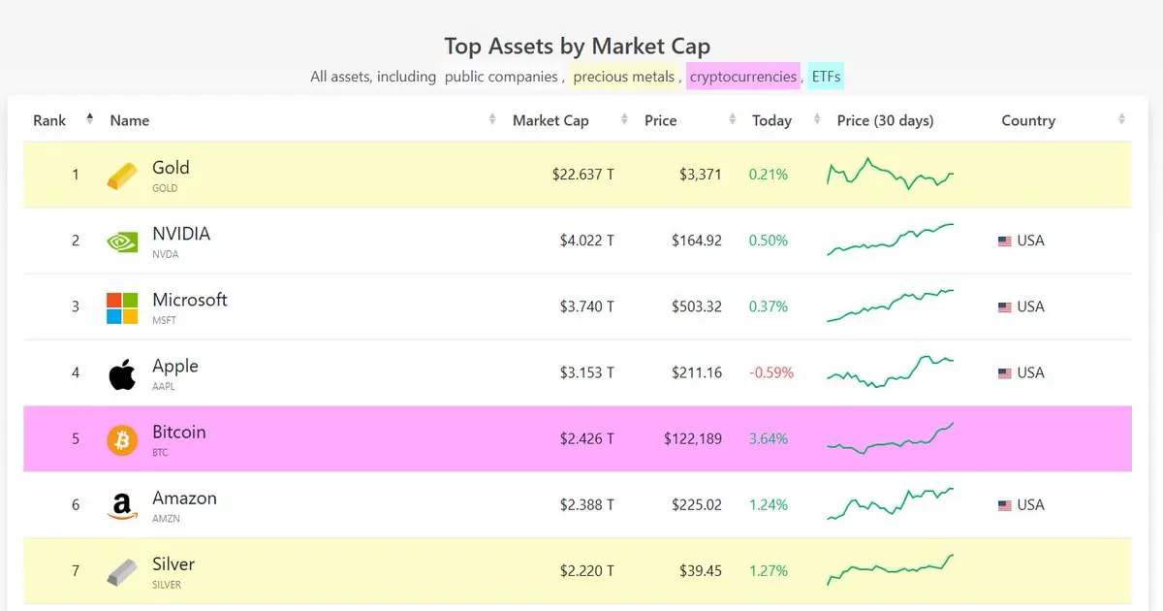Open the Gold asset page
The height and width of the screenshot is (611, 1163).
pos(171,168)
